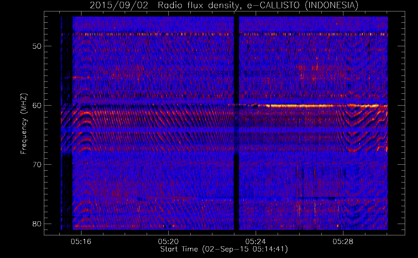Click the black data gap column near 05:23

(x=236, y=123)
